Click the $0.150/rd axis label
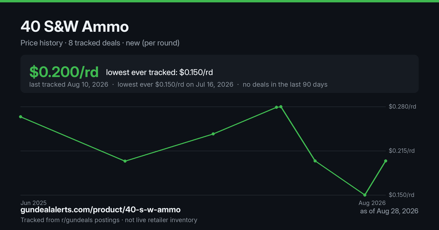This screenshot has height=230, width=439. click(402, 195)
